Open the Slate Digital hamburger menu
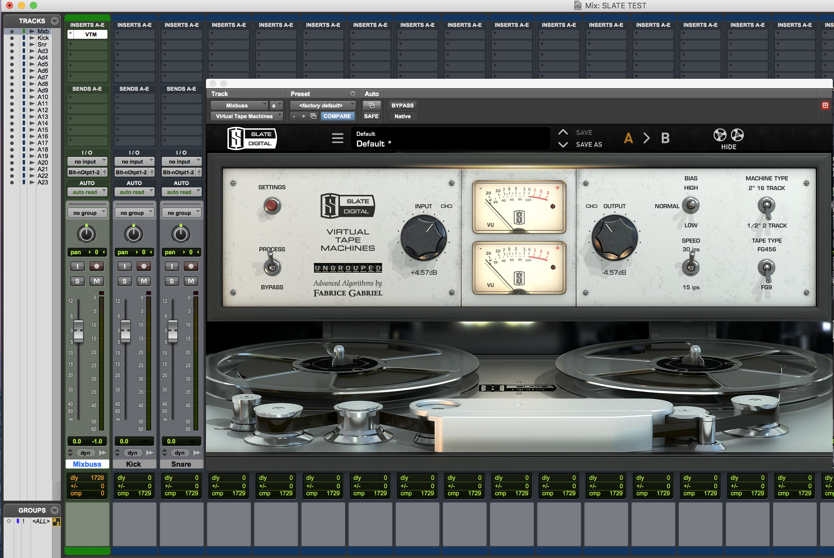Viewport: 834px width, 558px height. 337,138
